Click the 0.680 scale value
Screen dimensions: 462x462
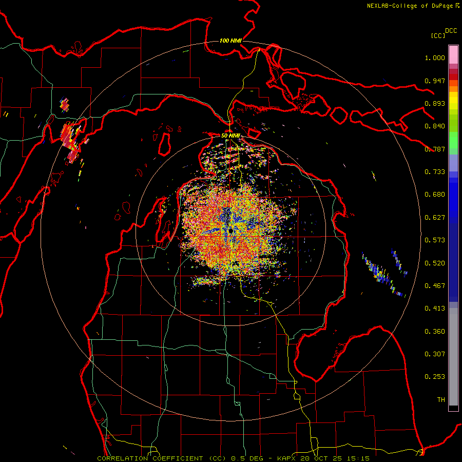click(435, 195)
